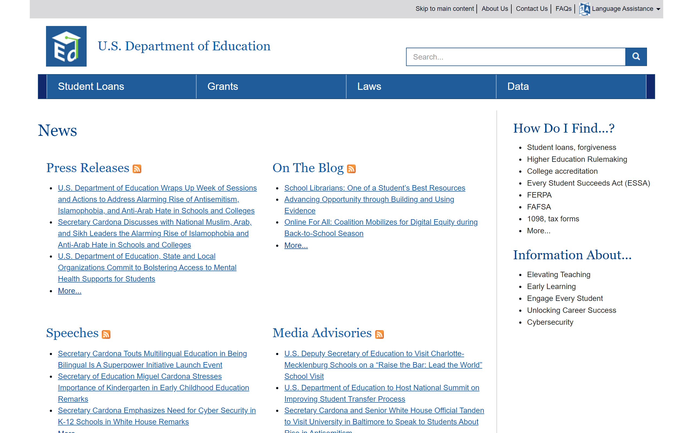Image resolution: width=693 pixels, height=433 pixels.
Task: Open the Speeches RSS feed icon
Action: click(106, 334)
